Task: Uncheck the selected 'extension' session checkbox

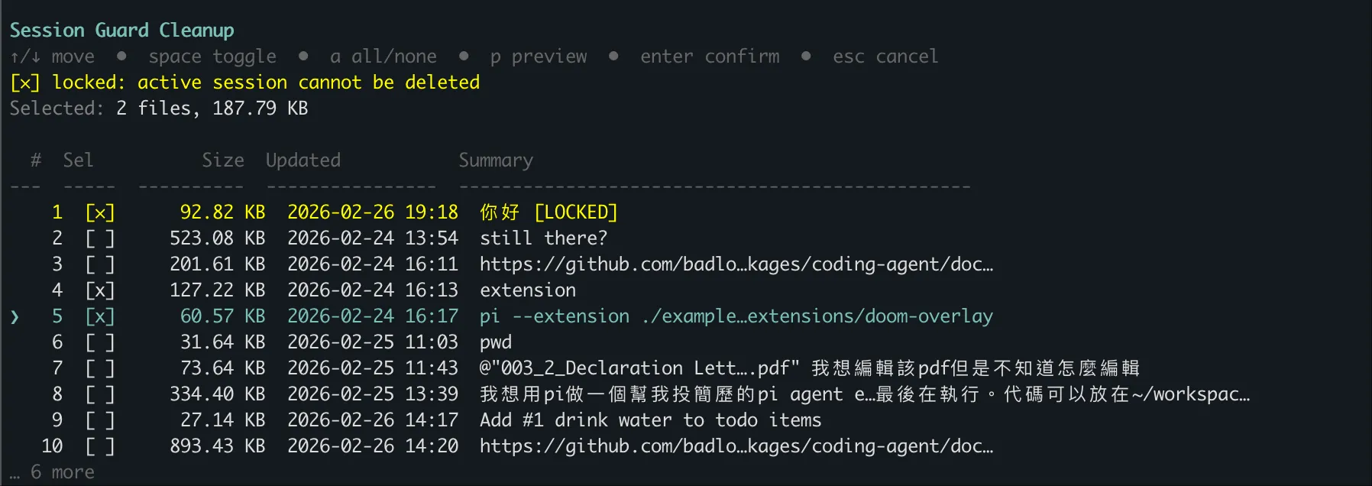Action: tap(99, 290)
